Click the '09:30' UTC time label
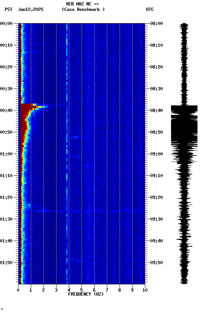200x313 pixels. point(157,220)
